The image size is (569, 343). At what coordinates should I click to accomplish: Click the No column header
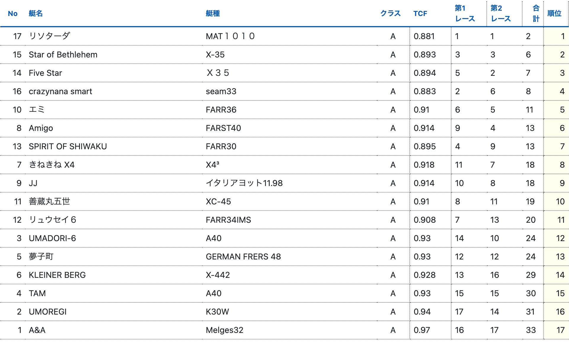tap(13, 14)
